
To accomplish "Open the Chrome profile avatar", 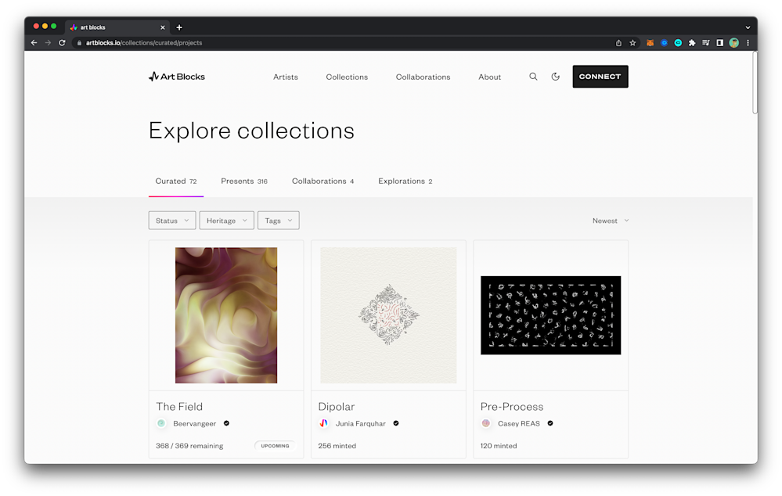I will (733, 43).
